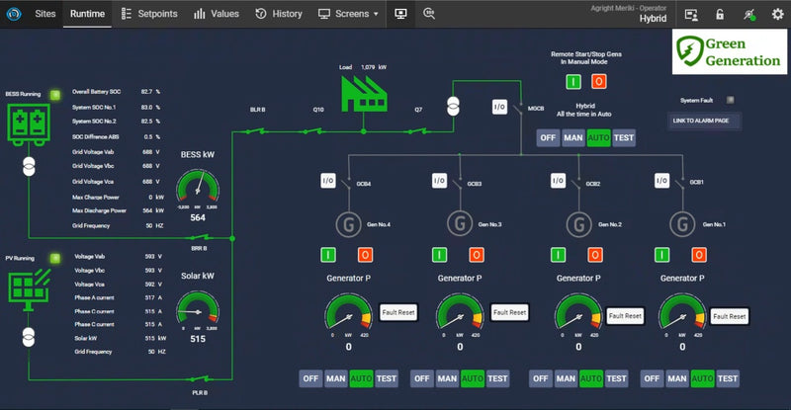Open the settings gear icon
This screenshot has height=410, width=791.
pyautogui.click(x=778, y=14)
